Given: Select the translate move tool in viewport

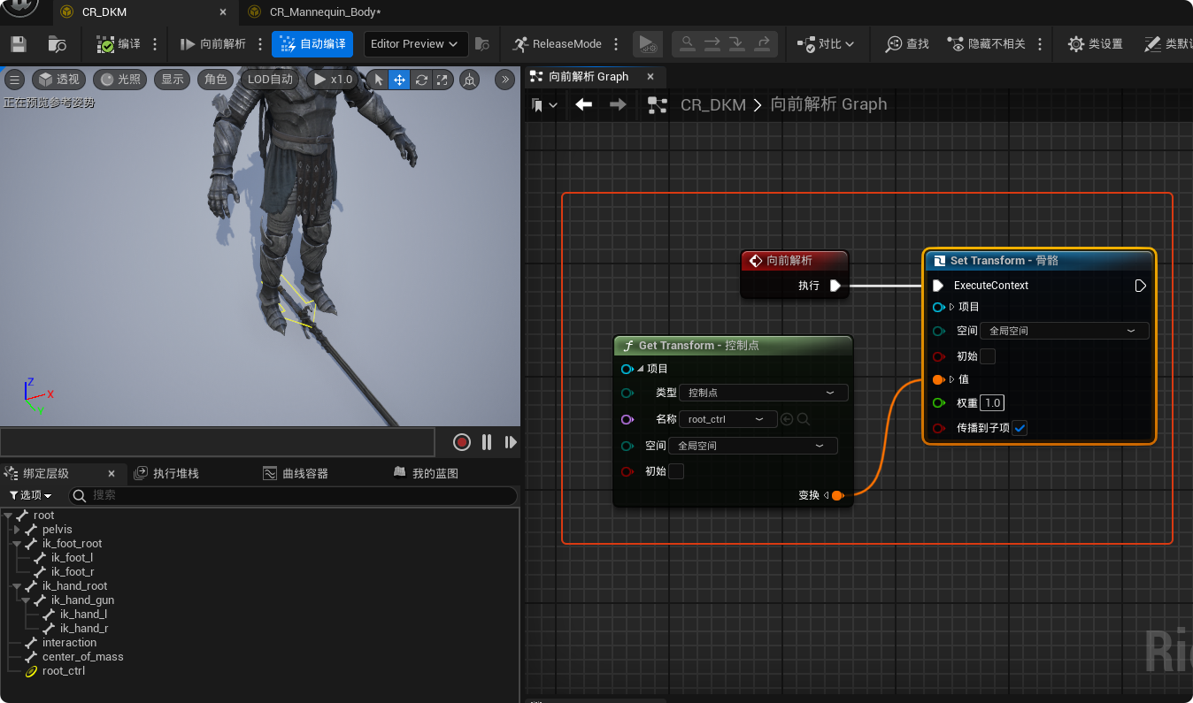Looking at the screenshot, I should (x=399, y=80).
